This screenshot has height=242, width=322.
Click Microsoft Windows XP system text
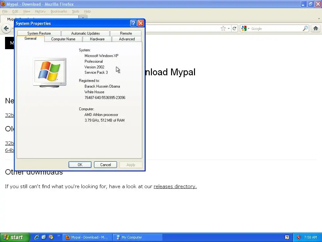102,56
